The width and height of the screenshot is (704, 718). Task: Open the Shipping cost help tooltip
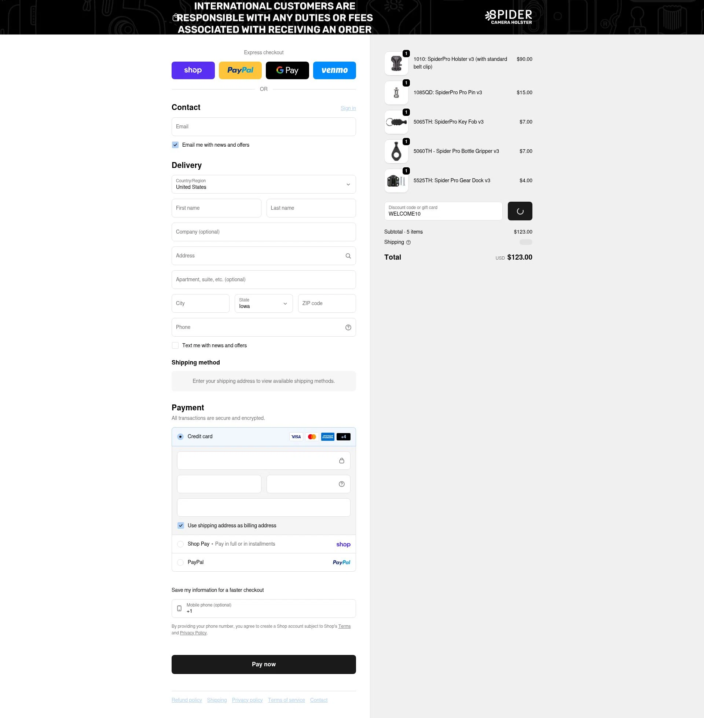[x=408, y=242]
